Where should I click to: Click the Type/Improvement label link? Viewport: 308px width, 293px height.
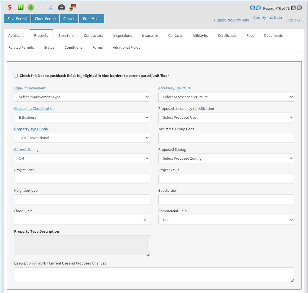[30, 88]
